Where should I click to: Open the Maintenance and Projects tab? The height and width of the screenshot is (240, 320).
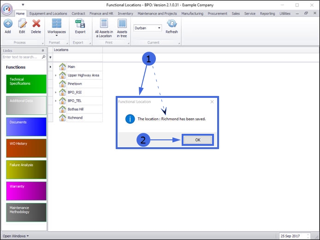(157, 13)
